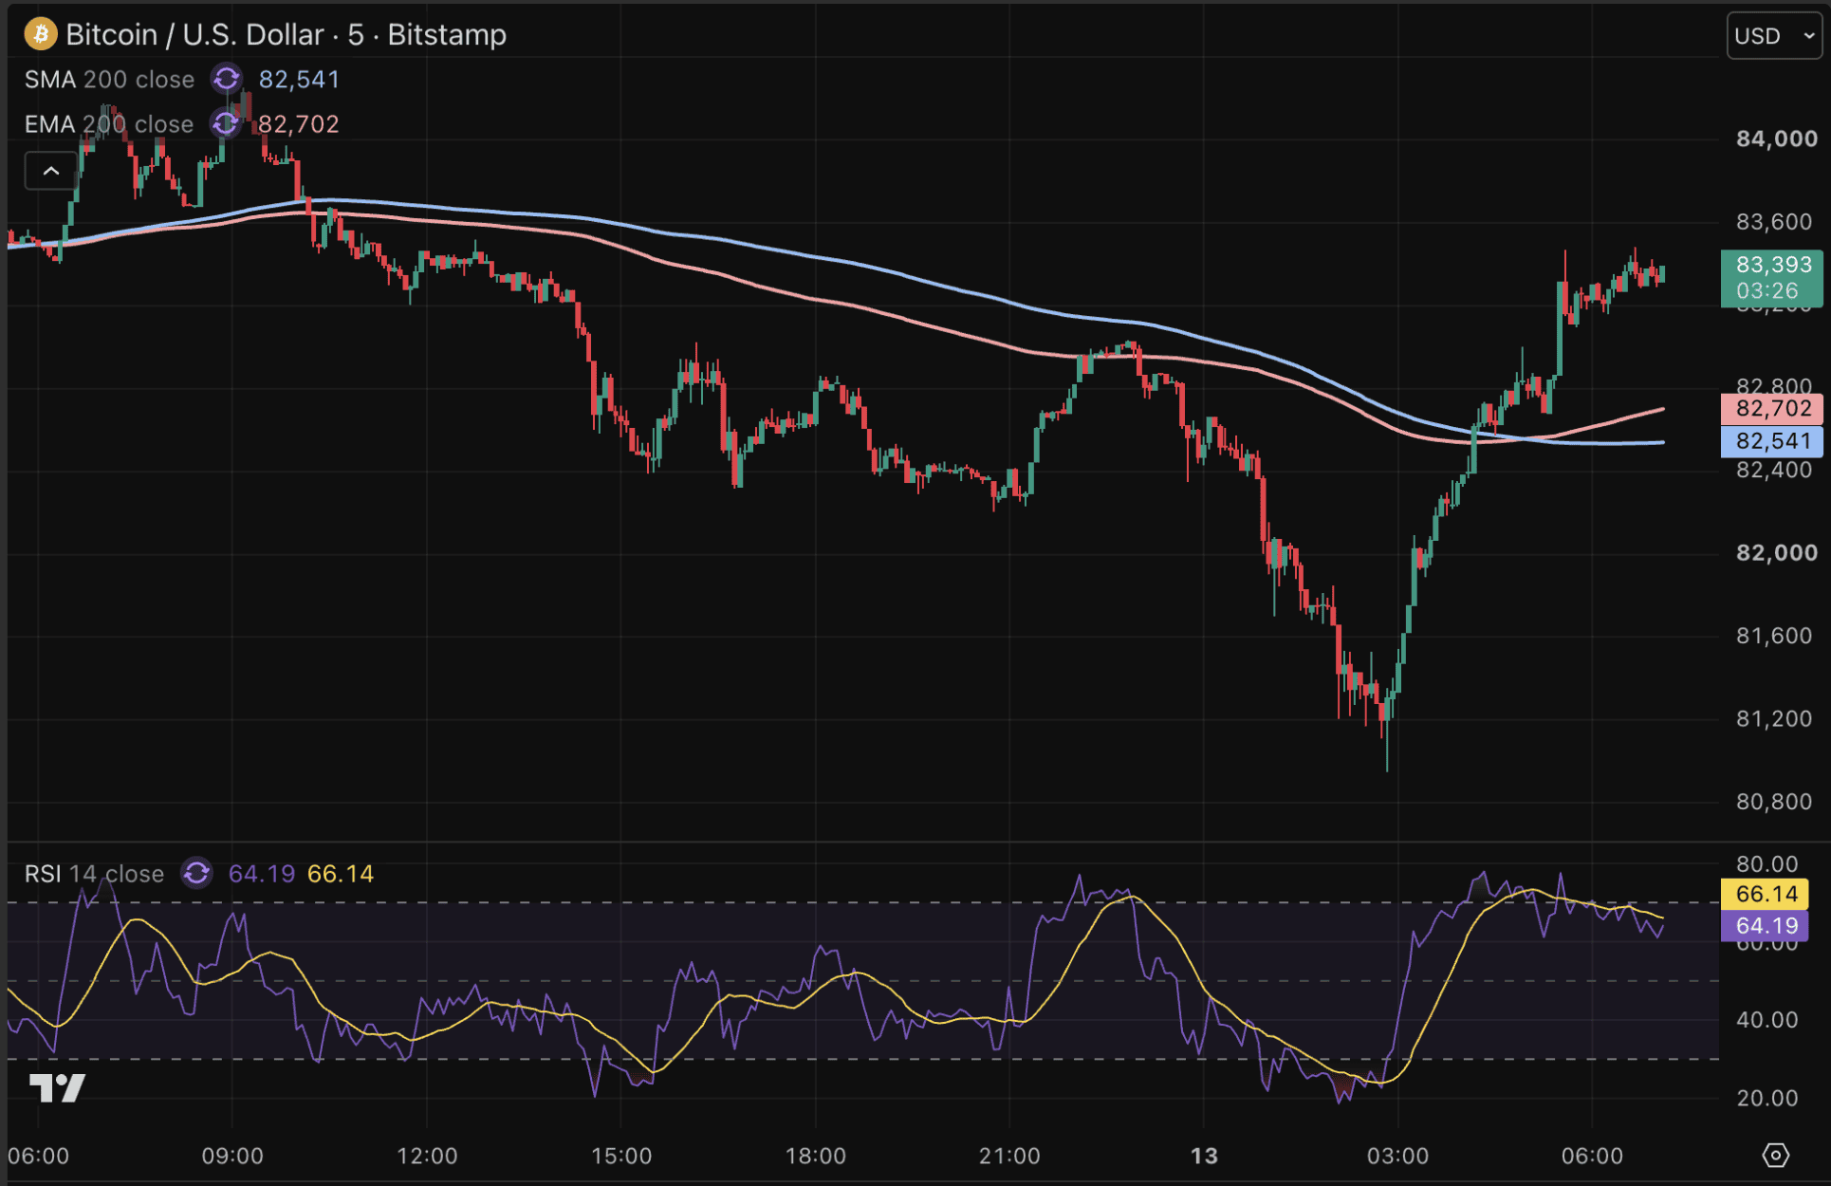Click the 18:00 time axis label
This screenshot has width=1831, height=1186.
[x=816, y=1156]
